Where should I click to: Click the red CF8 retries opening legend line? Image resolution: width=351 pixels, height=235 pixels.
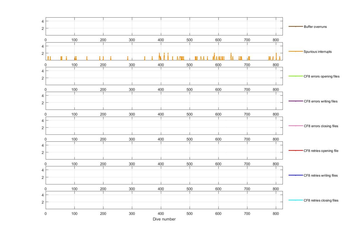tap(296, 151)
